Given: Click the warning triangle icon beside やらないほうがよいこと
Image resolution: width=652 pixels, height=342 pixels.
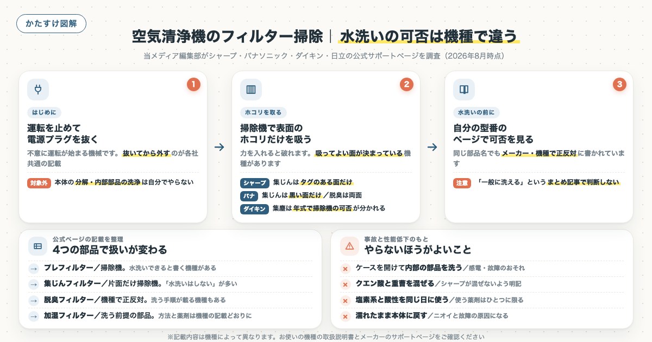Looking at the screenshot, I should pos(349,246).
